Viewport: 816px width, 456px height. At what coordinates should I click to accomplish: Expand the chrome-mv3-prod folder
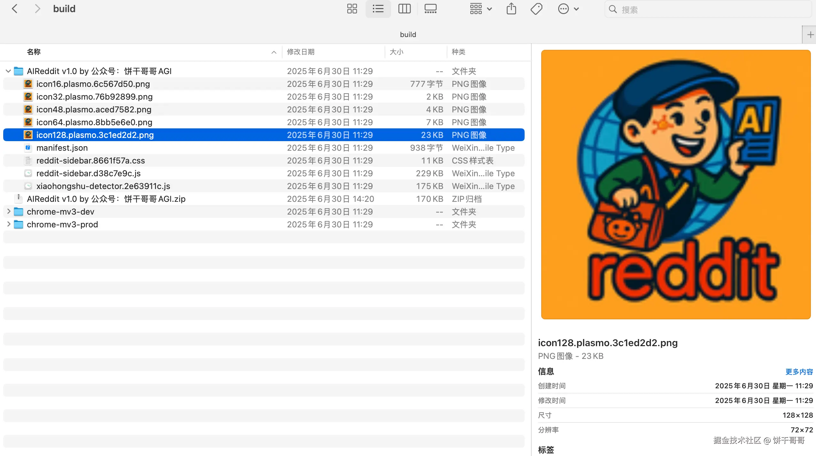click(x=9, y=224)
